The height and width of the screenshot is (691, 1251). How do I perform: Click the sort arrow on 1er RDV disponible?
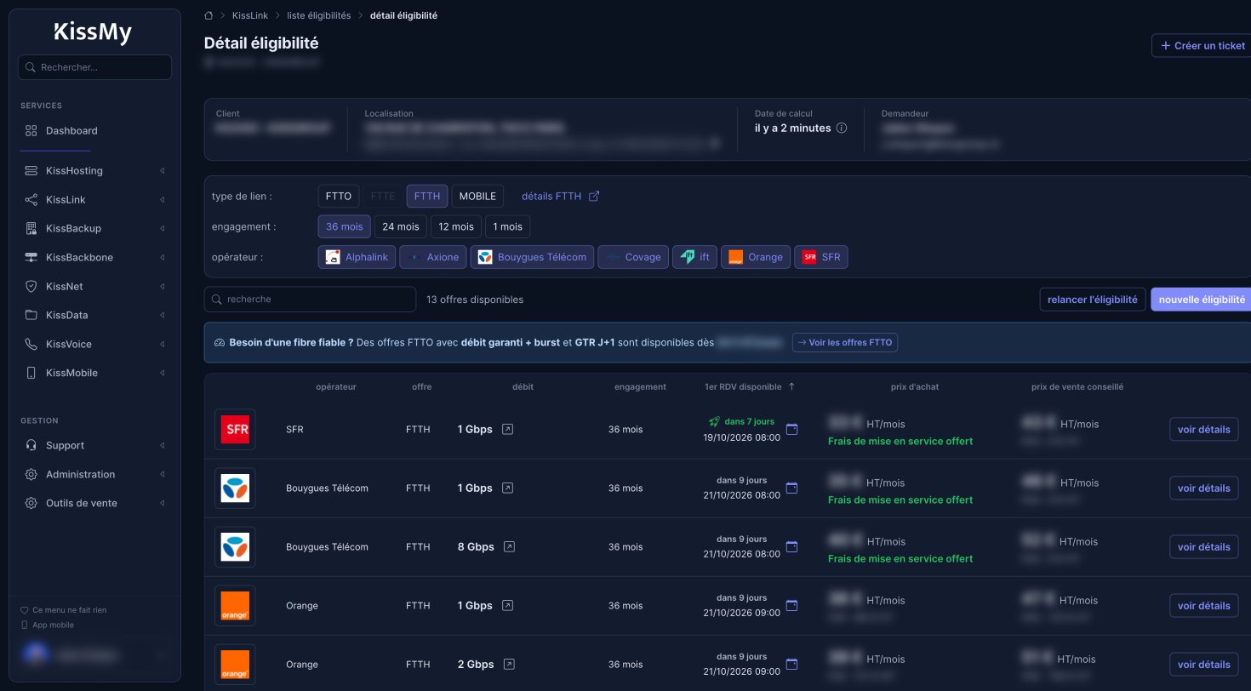791,386
